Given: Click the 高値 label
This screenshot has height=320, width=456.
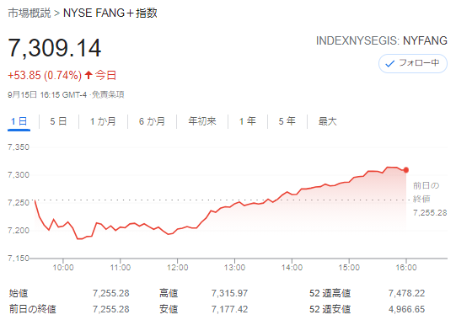Looking at the screenshot, I should (169, 293).
